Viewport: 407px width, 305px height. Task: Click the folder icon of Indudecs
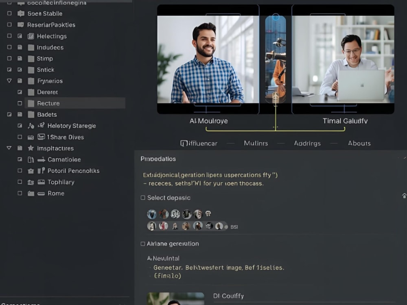click(x=31, y=48)
